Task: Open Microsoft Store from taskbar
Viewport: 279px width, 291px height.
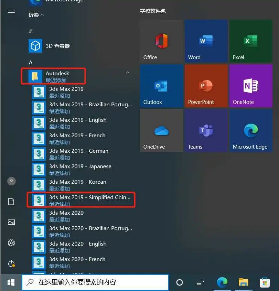Action: coord(265,282)
